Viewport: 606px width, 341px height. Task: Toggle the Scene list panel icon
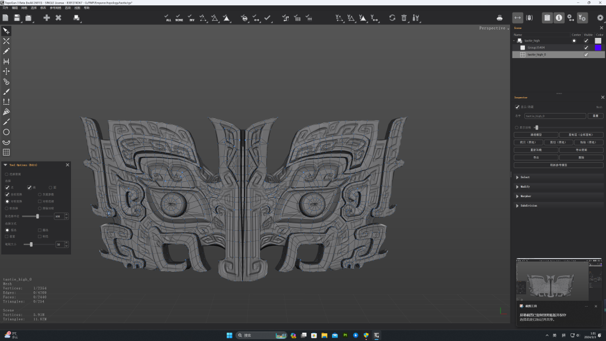pyautogui.click(x=547, y=18)
